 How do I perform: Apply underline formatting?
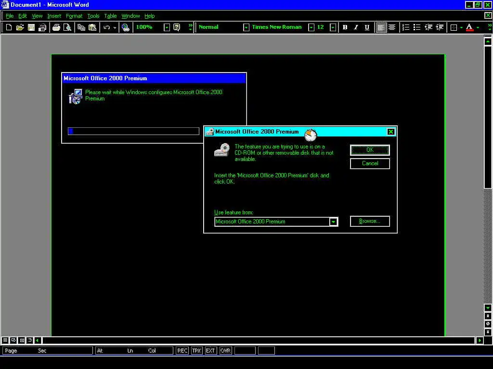[367, 27]
